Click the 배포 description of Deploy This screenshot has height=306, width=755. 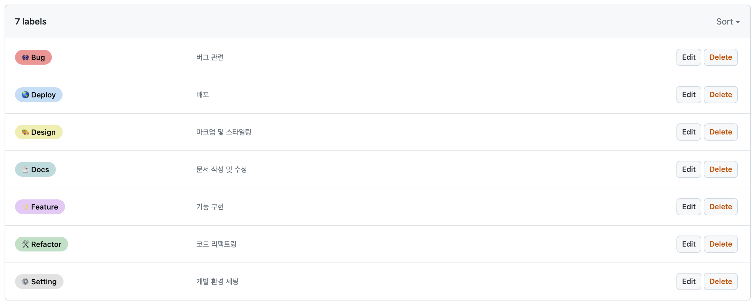tap(203, 95)
